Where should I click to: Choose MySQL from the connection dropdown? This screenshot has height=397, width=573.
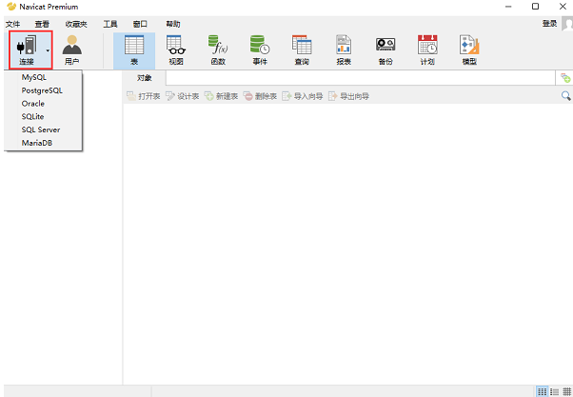coord(33,77)
